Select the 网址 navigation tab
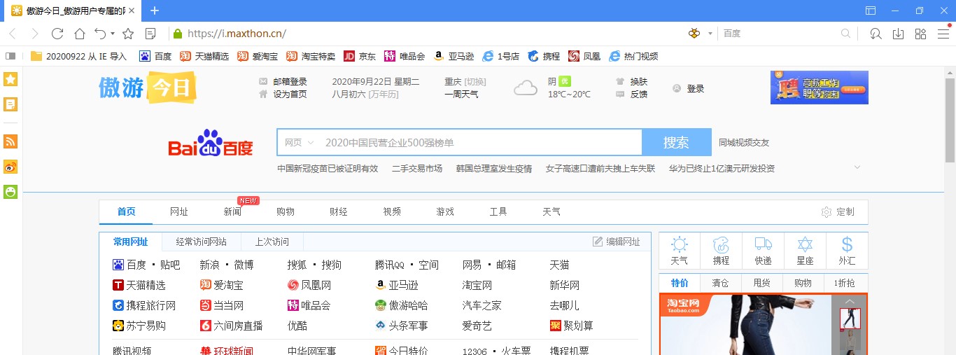The height and width of the screenshot is (355, 956). [x=179, y=212]
